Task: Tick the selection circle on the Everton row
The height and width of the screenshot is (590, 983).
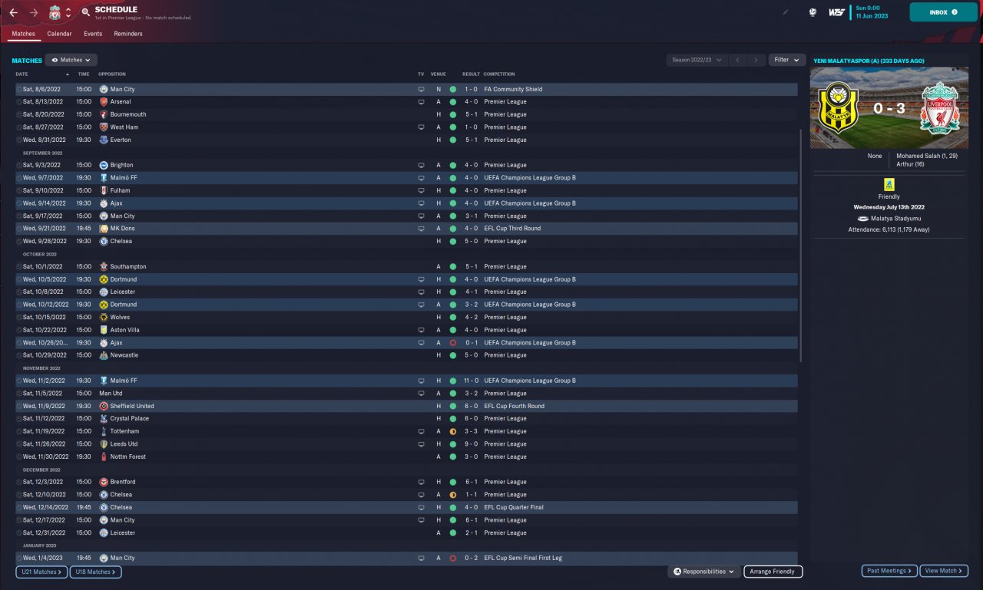Action: click(19, 140)
